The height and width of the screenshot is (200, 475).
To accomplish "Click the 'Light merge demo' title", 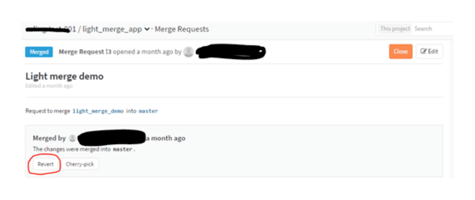I will pyautogui.click(x=64, y=76).
